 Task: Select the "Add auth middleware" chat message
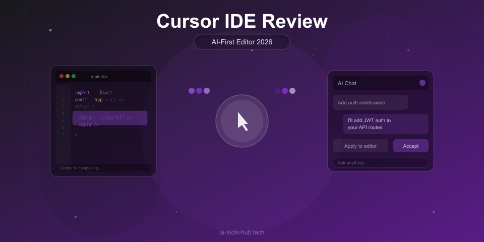tap(371, 102)
